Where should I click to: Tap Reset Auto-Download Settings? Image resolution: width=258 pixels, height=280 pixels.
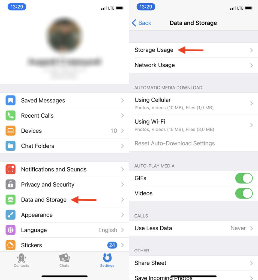pyautogui.click(x=175, y=143)
